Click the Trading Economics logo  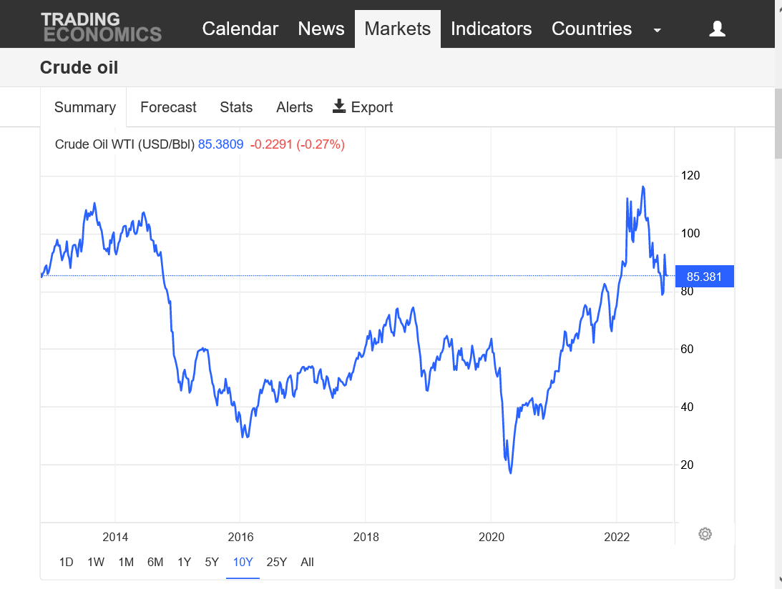coord(101,27)
